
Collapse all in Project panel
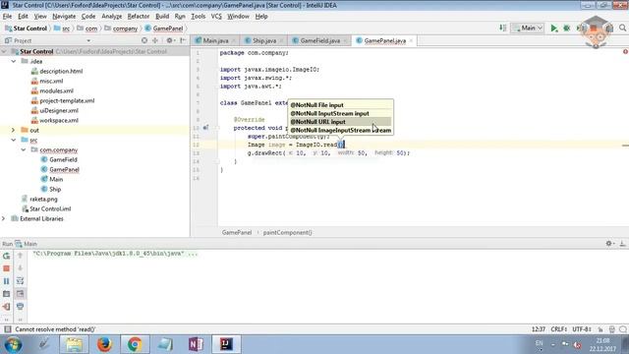coord(155,40)
